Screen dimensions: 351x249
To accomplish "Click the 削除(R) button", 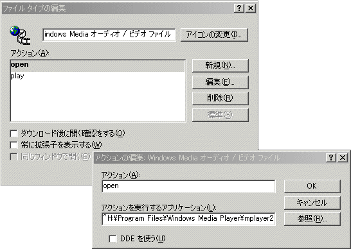I will pyautogui.click(x=221, y=98).
